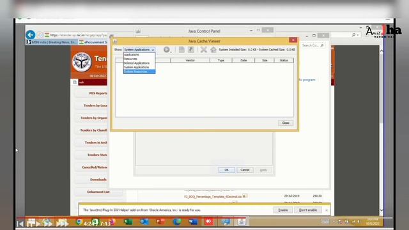409x230 pixels.
Task: Click the video skip-to-start control
Action: [x=20, y=224]
